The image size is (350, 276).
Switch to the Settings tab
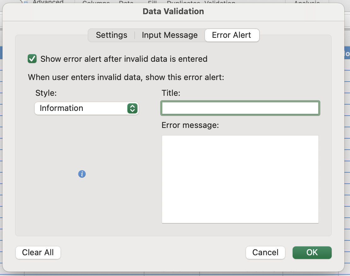click(x=112, y=35)
